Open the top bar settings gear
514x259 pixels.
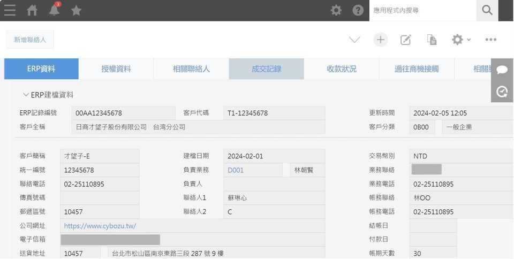(x=336, y=10)
